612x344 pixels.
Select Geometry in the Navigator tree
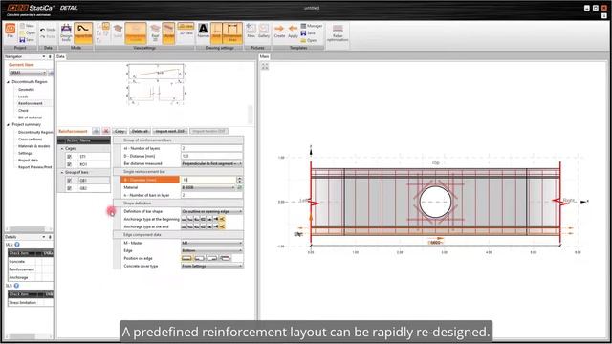[26, 89]
